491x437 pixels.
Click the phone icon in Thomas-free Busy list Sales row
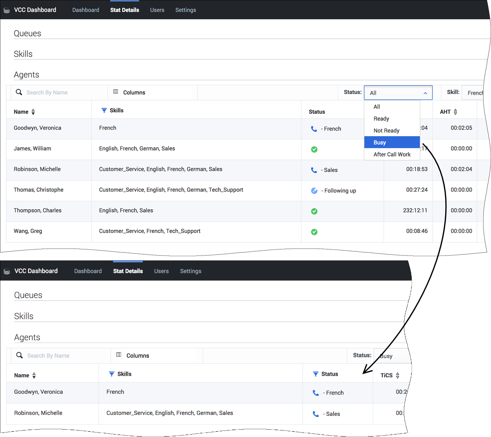315,414
